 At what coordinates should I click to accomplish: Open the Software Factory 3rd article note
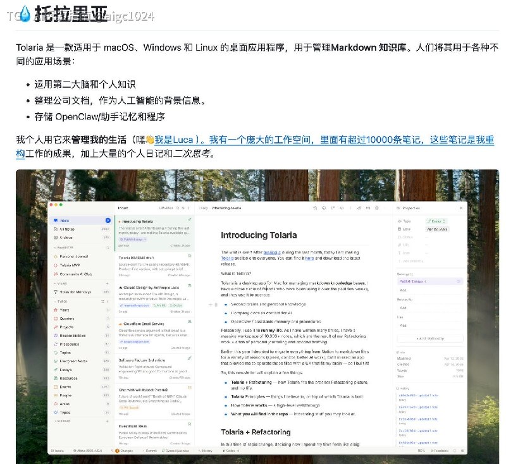coord(154,368)
